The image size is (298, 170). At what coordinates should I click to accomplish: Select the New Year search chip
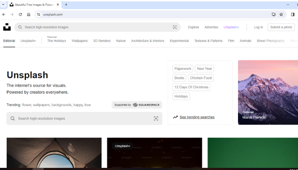[x=204, y=68]
